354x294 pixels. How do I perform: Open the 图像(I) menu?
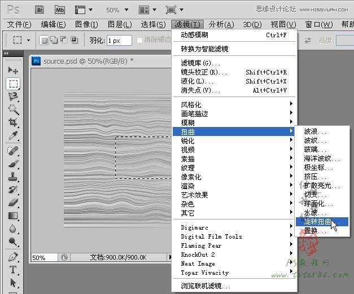[86, 24]
